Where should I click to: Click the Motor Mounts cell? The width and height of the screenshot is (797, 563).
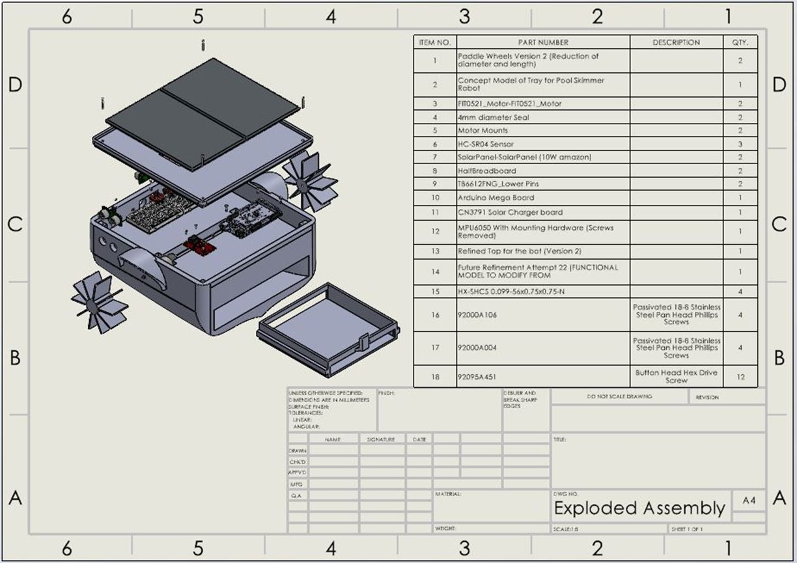pyautogui.click(x=543, y=130)
